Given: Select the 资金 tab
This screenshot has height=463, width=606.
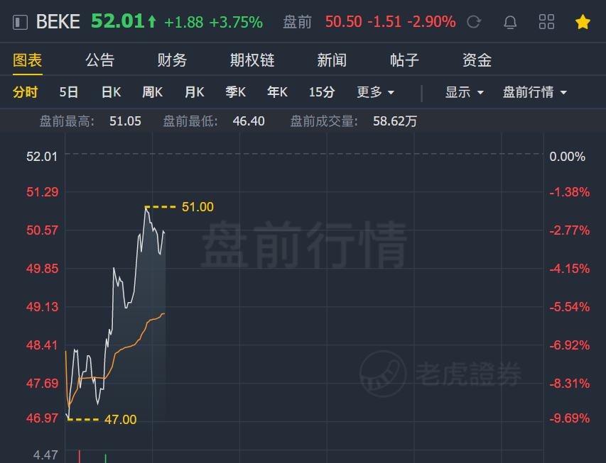Looking at the screenshot, I should click(477, 60).
